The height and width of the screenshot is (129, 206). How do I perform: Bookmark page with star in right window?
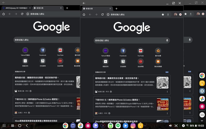pyautogui.click(x=185, y=14)
